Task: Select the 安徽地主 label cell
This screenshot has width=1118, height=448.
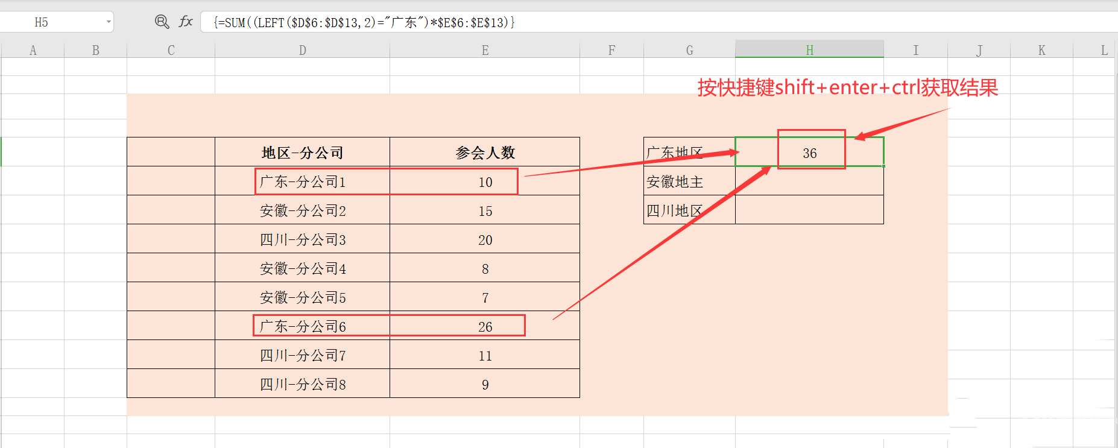Action: point(689,181)
